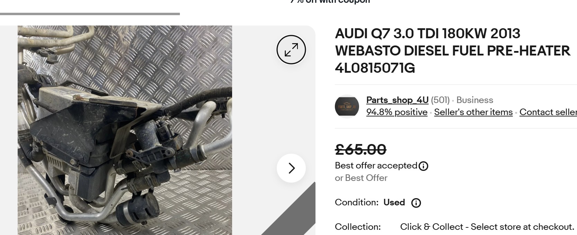Click the struck-through £65.00 price

click(x=360, y=150)
